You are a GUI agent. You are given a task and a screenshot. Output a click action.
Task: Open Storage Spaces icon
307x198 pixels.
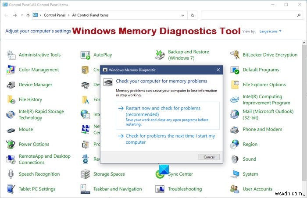(x=86, y=174)
